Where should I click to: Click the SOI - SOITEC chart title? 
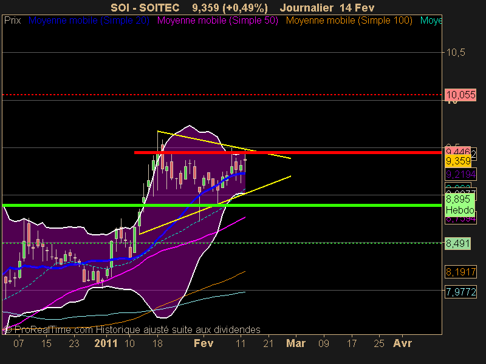pyautogui.click(x=145, y=8)
